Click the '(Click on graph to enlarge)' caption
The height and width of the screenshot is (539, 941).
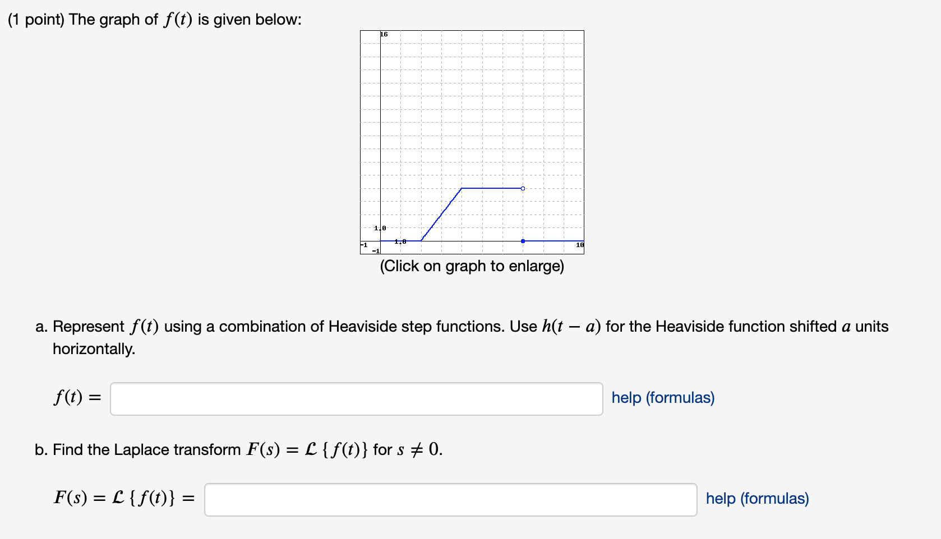tap(473, 267)
